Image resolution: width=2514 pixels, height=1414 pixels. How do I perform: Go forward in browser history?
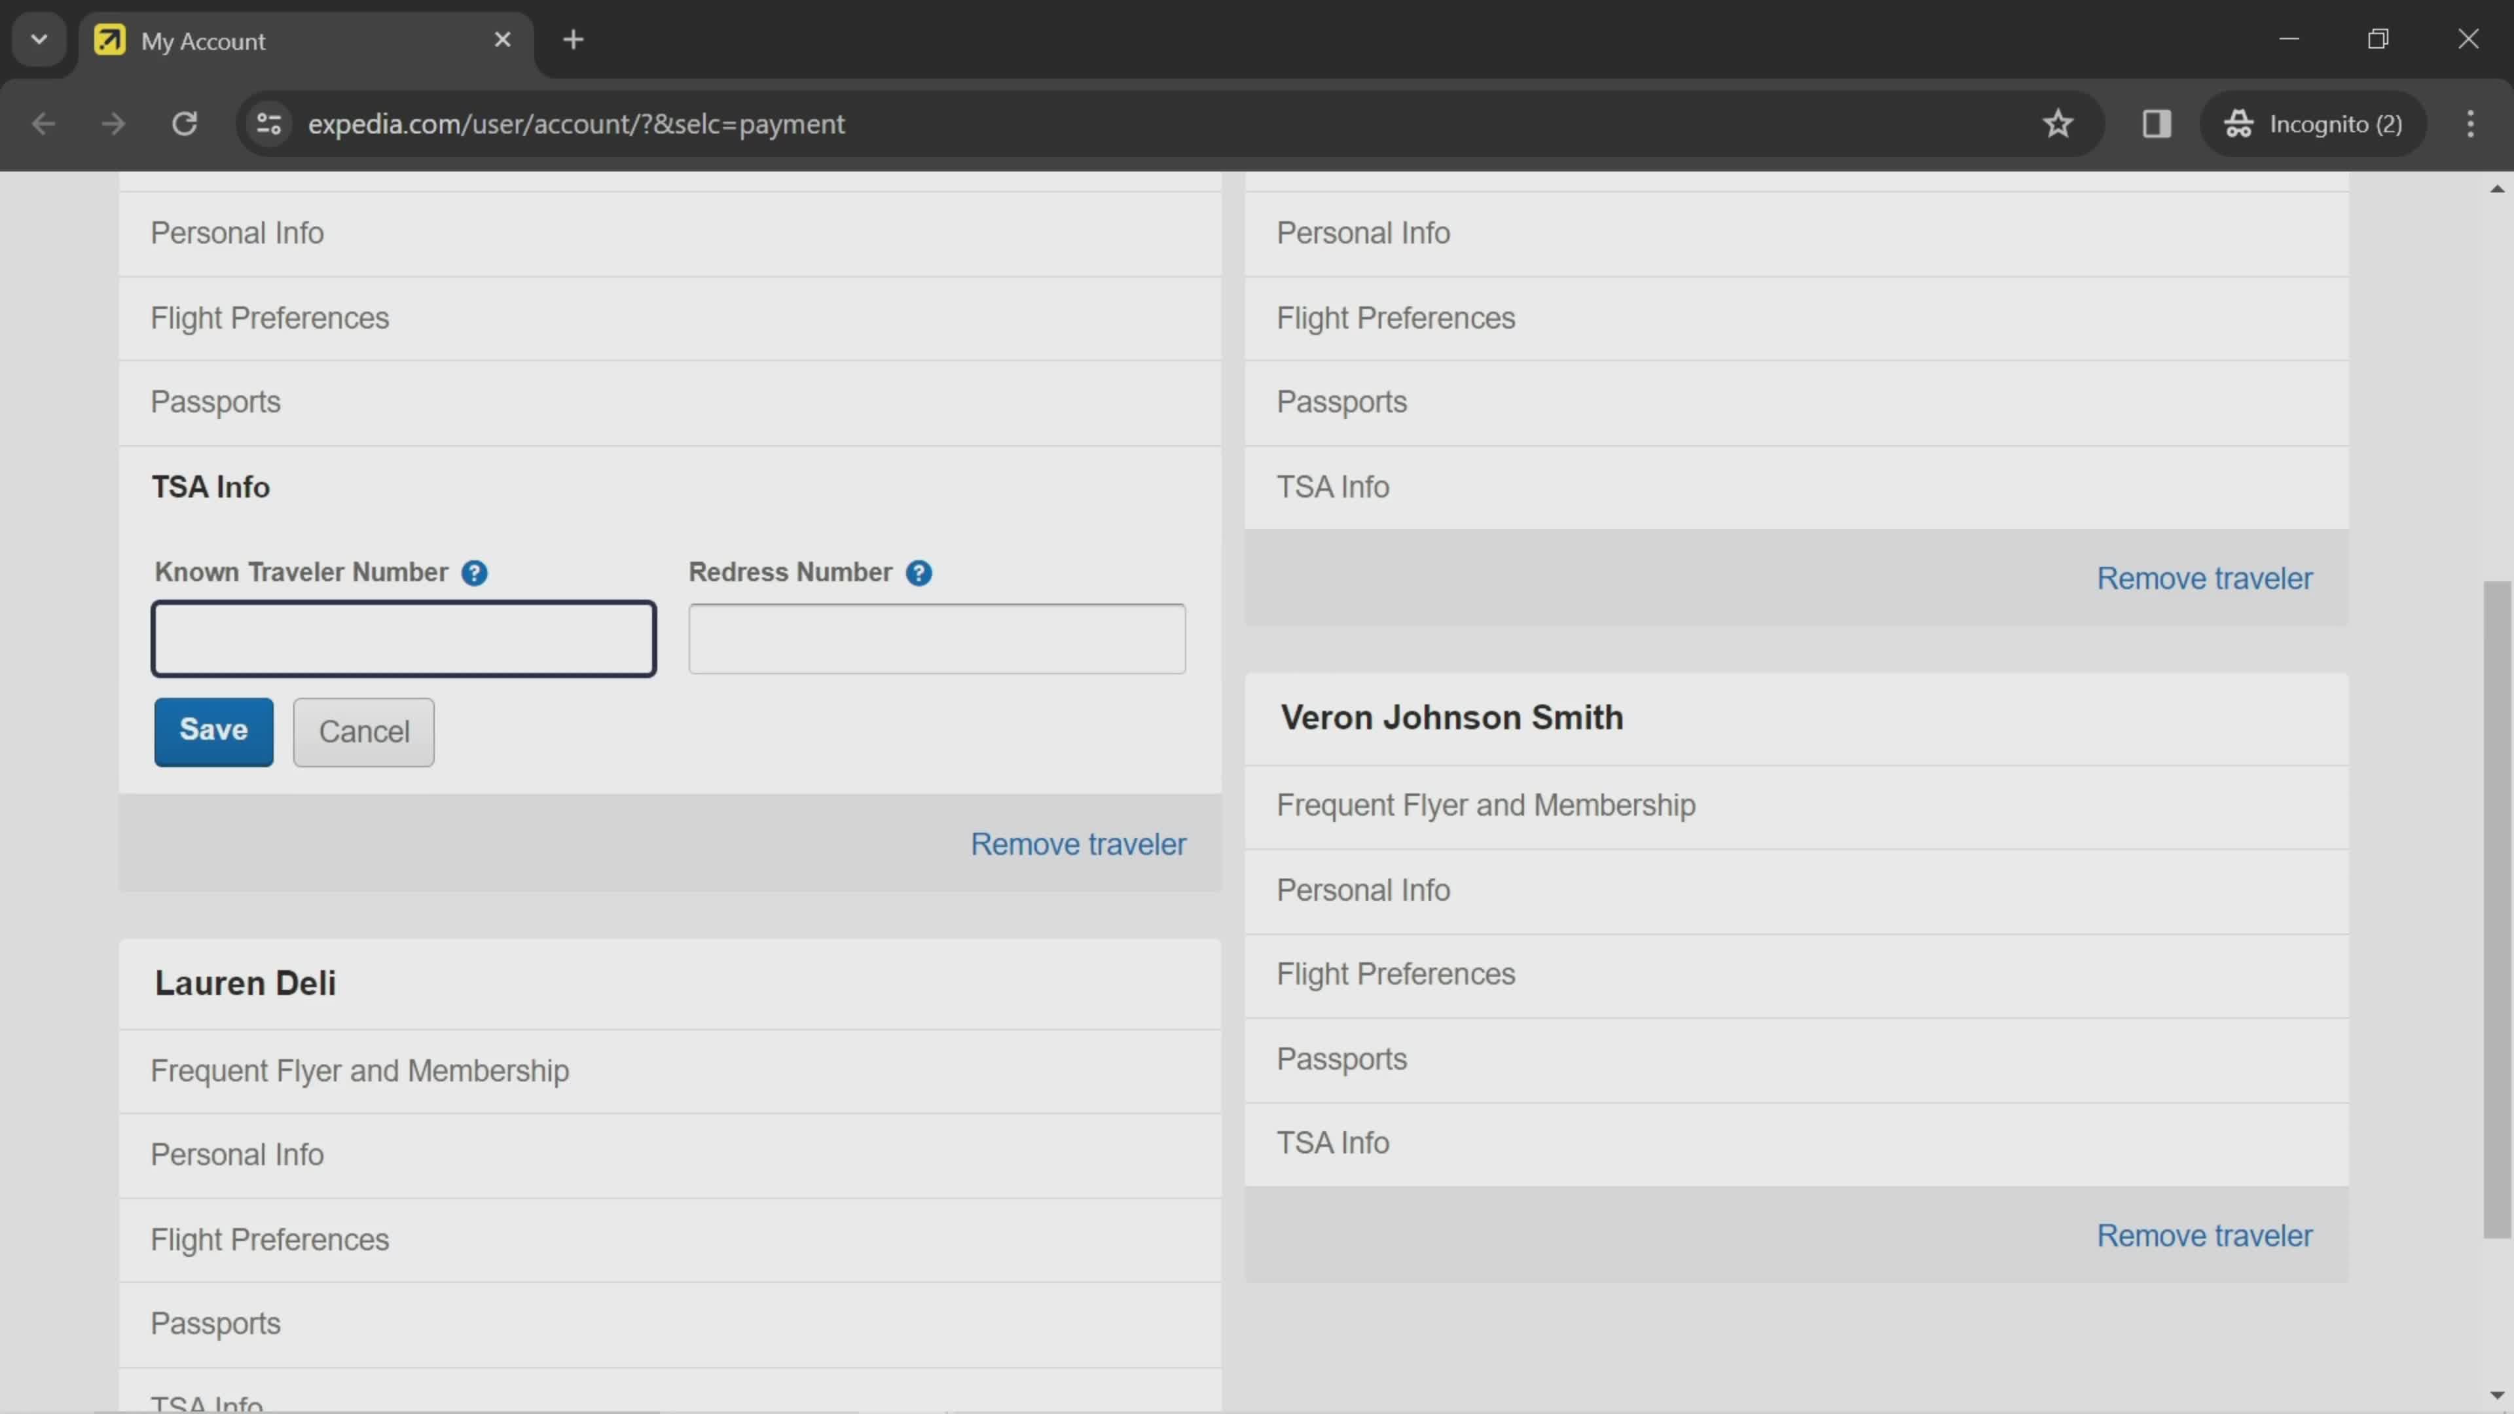coord(113,124)
